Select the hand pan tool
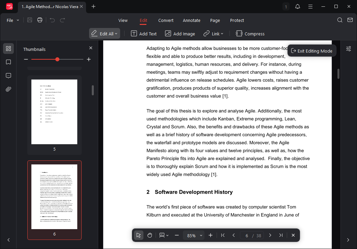The width and height of the screenshot is (357, 249). pyautogui.click(x=149, y=235)
